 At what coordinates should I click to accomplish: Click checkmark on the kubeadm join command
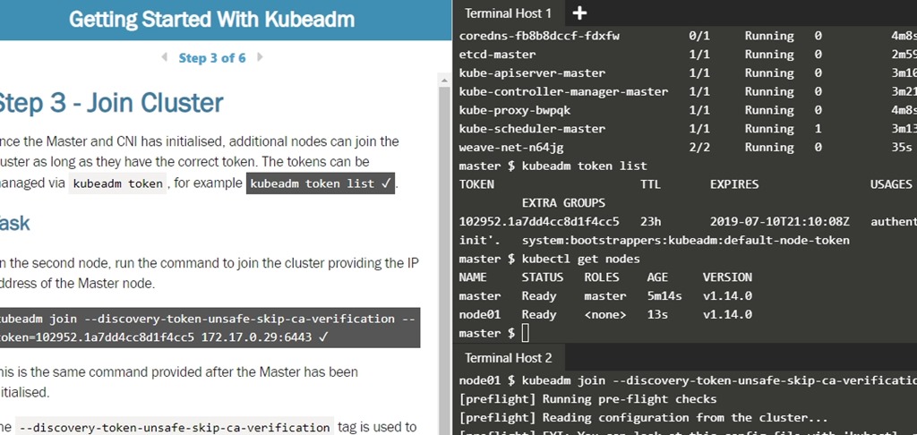(322, 337)
